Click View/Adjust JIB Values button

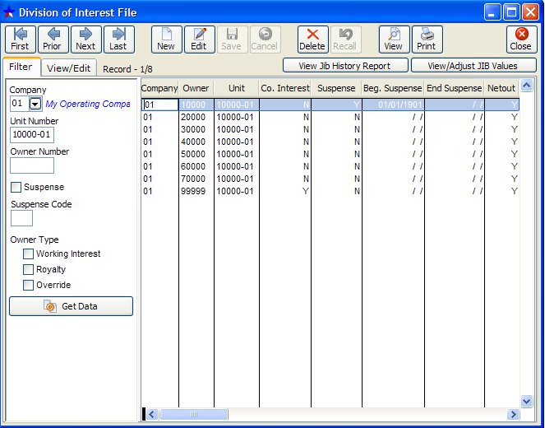point(474,66)
